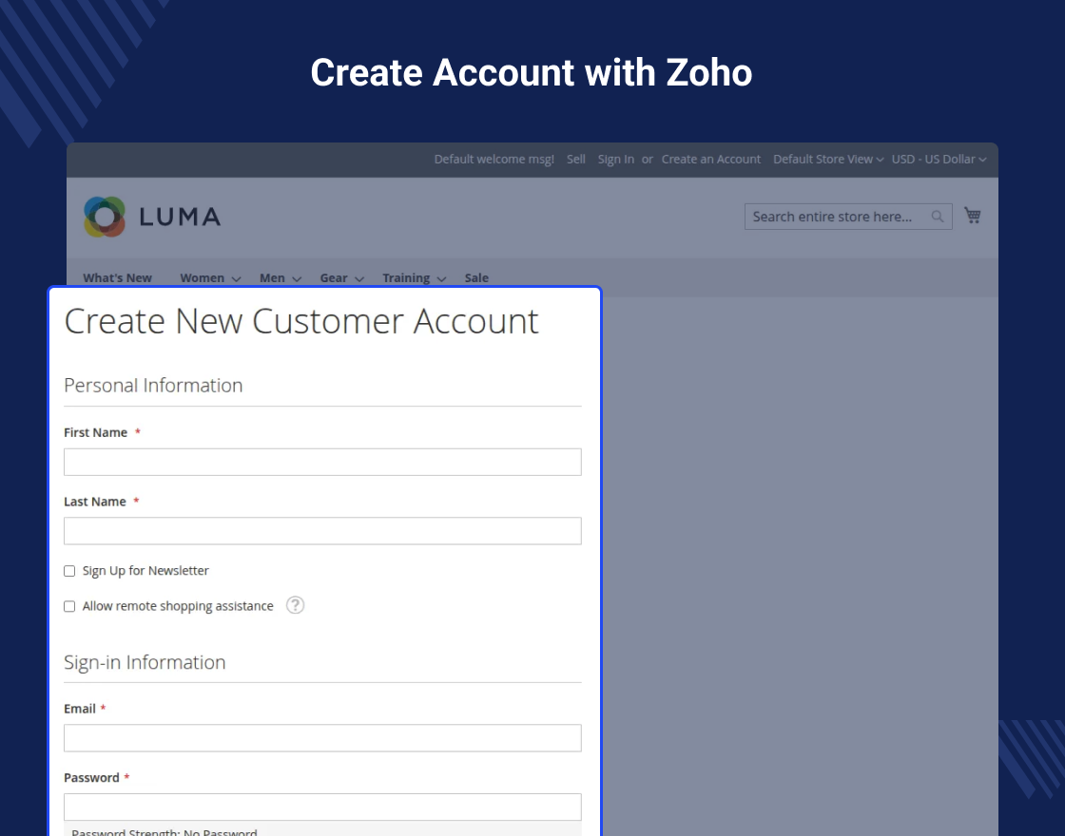1065x836 pixels.
Task: Open the remote shopping assistance help icon
Action: click(295, 604)
